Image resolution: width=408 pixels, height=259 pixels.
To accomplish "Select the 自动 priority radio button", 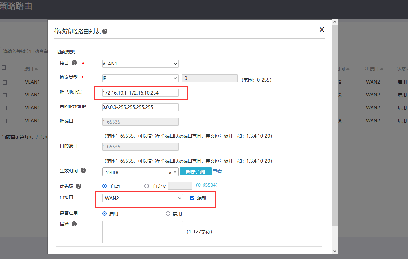I will [104, 186].
